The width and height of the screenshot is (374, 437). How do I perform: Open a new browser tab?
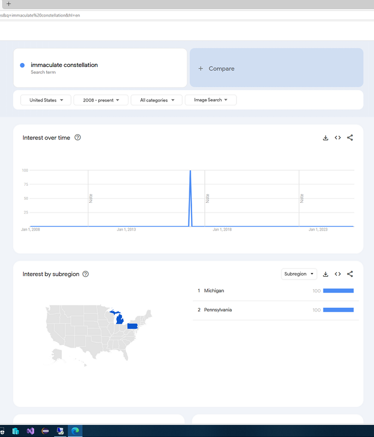[x=8, y=4]
